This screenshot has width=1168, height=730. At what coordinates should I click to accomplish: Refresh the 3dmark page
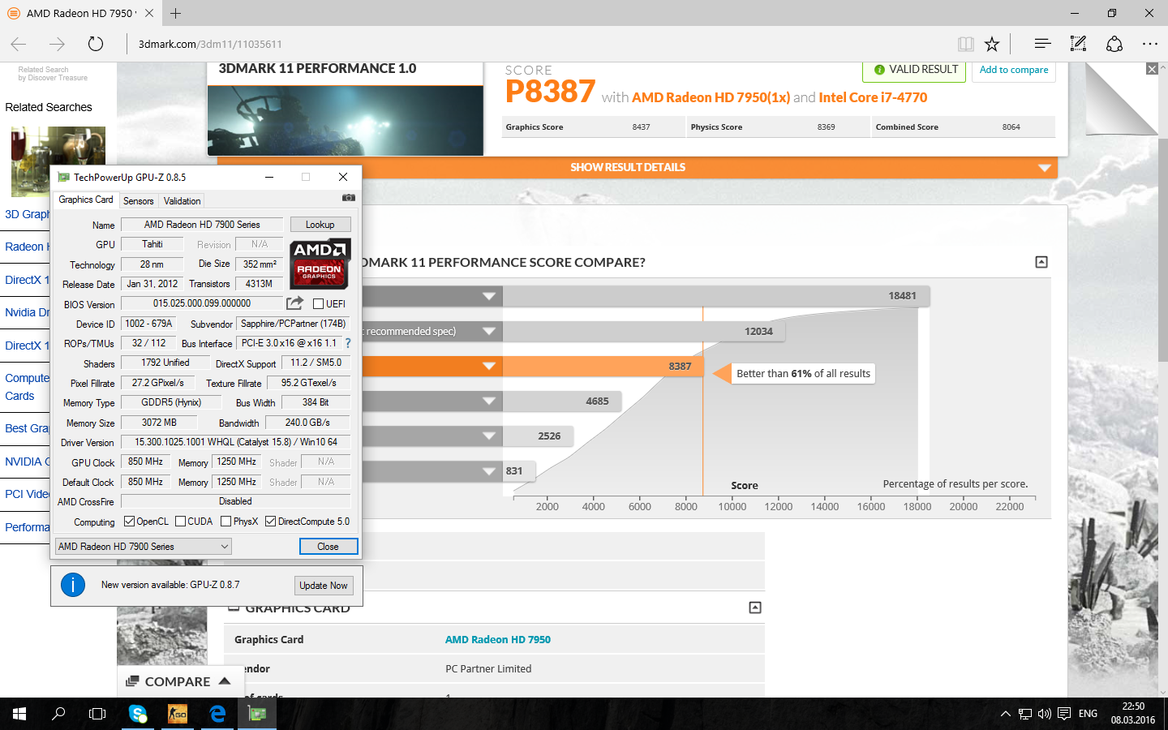point(96,44)
